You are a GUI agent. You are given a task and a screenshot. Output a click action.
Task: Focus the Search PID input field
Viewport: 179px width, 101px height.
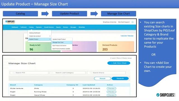(29, 73)
